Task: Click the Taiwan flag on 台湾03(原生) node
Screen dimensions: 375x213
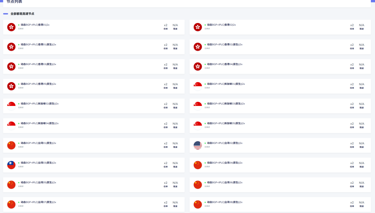Action: point(11,165)
